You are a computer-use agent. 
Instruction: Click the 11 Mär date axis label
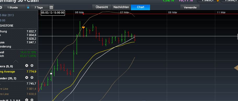pos(221,13)
